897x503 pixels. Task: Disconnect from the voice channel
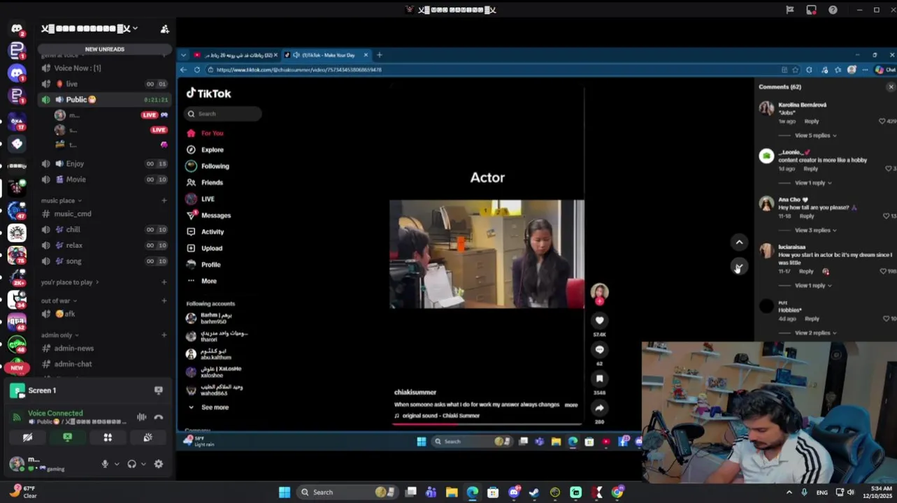[x=159, y=417]
